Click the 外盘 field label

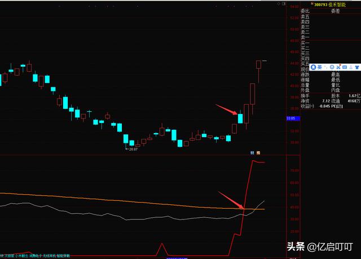pyautogui.click(x=305, y=90)
